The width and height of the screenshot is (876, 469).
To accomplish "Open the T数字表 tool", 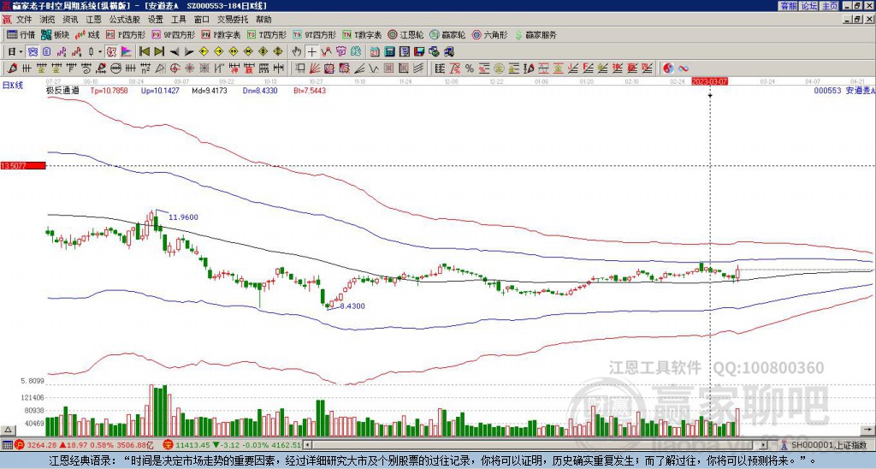I will pyautogui.click(x=362, y=34).
